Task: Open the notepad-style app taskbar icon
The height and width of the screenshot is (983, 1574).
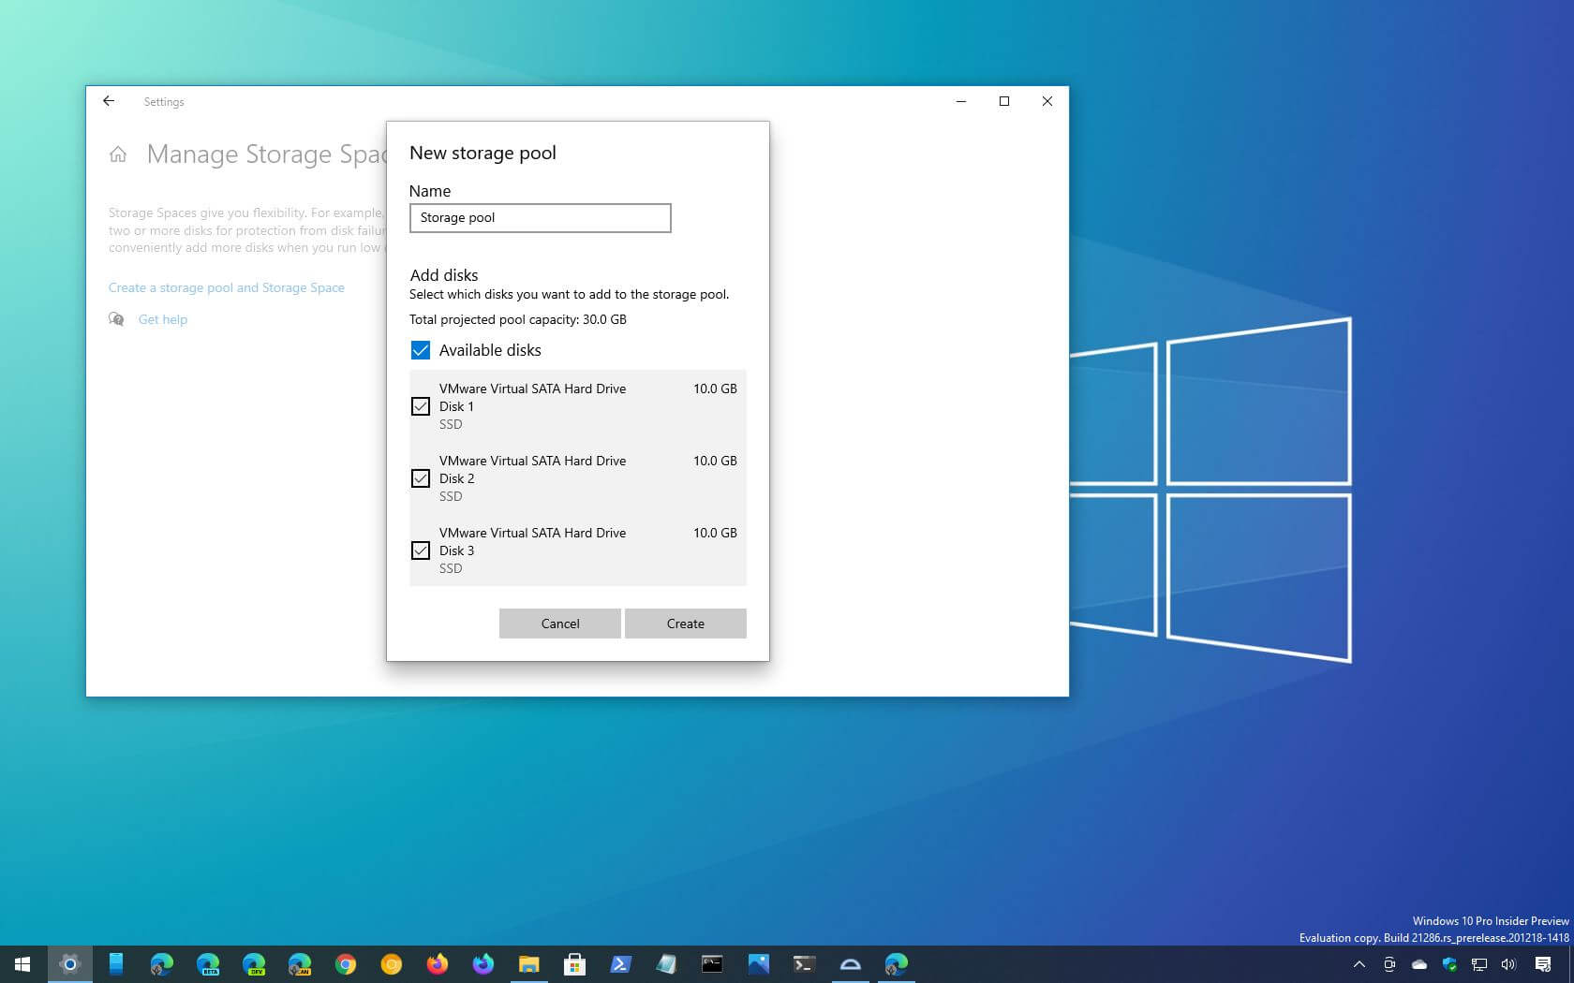Action: pyautogui.click(x=666, y=964)
